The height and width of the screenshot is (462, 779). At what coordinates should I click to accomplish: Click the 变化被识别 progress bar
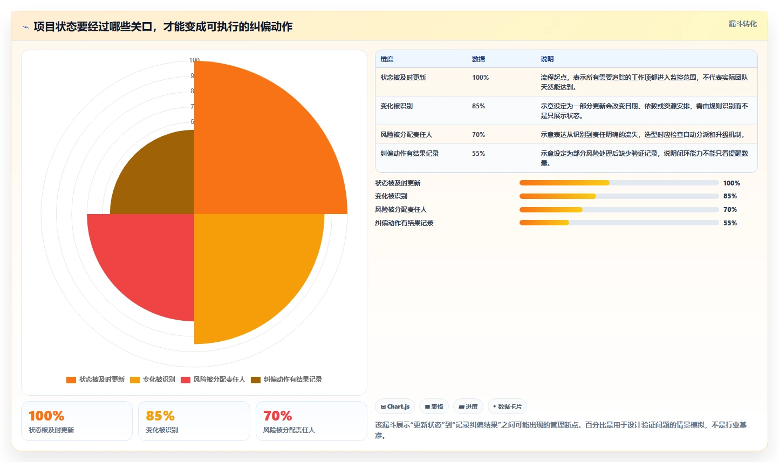(619, 196)
